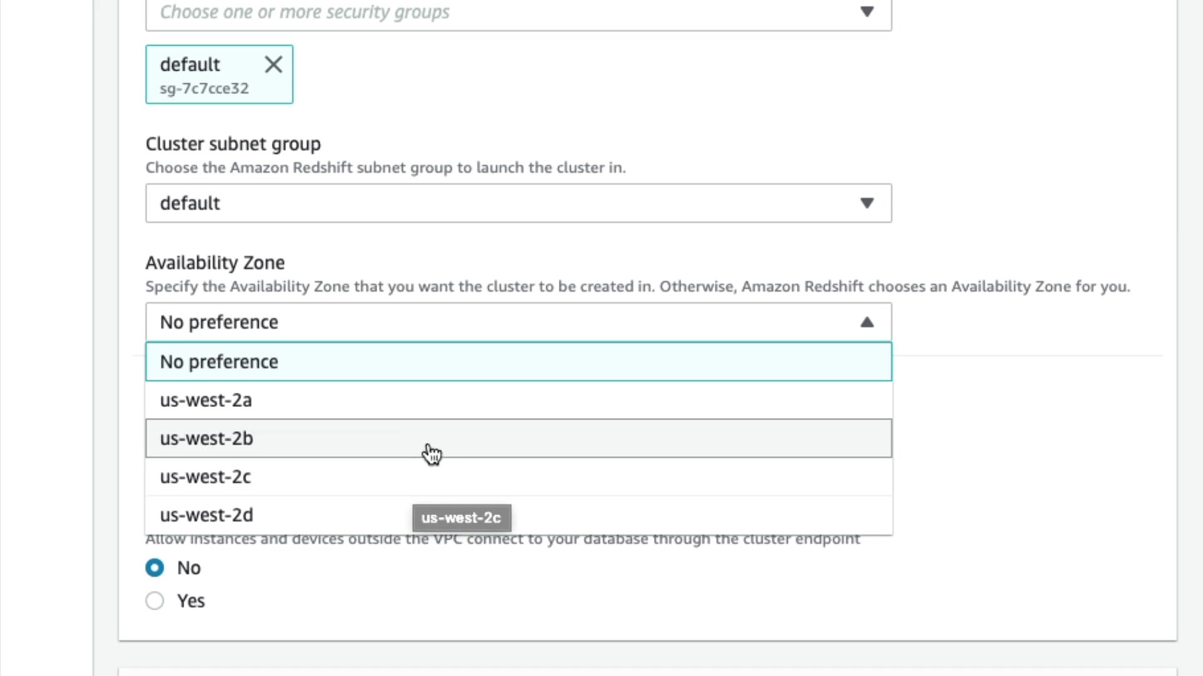The image size is (1203, 676).
Task: Open security groups dropdown arrow
Action: (x=867, y=12)
